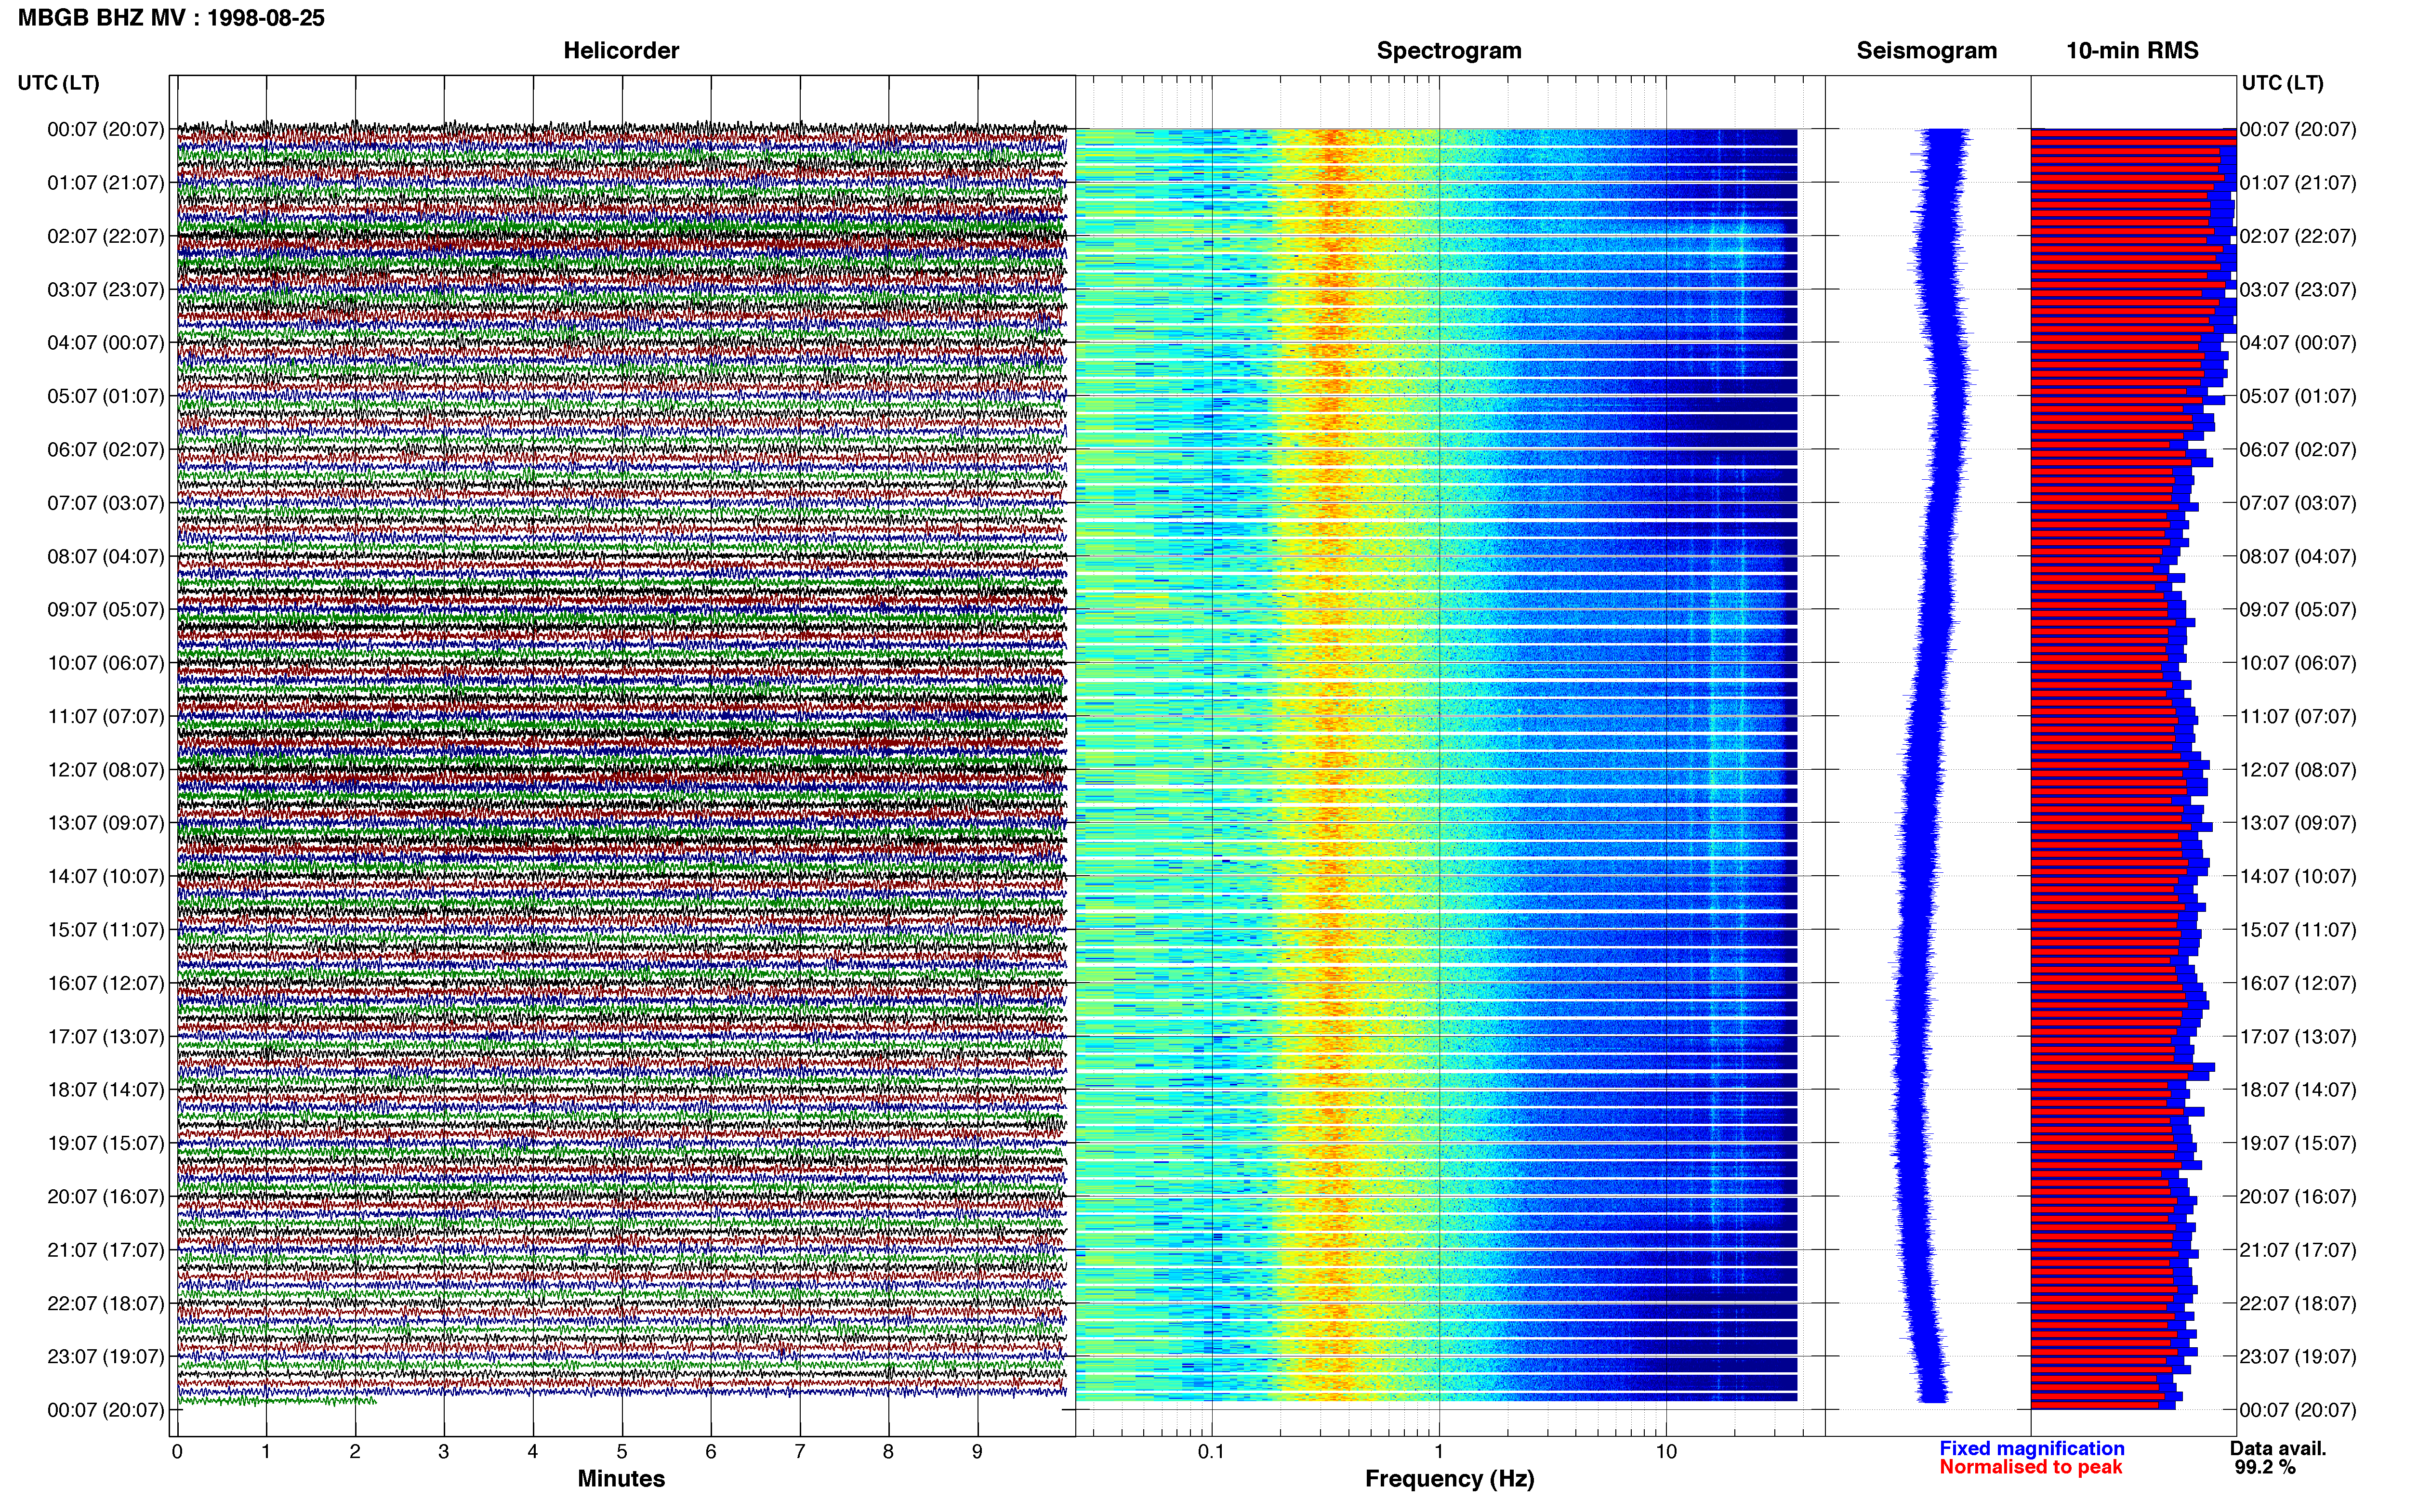The image size is (2418, 1512).
Task: Click the blue 'Fixed magnification' legend text
Action: pyautogui.click(x=2032, y=1448)
